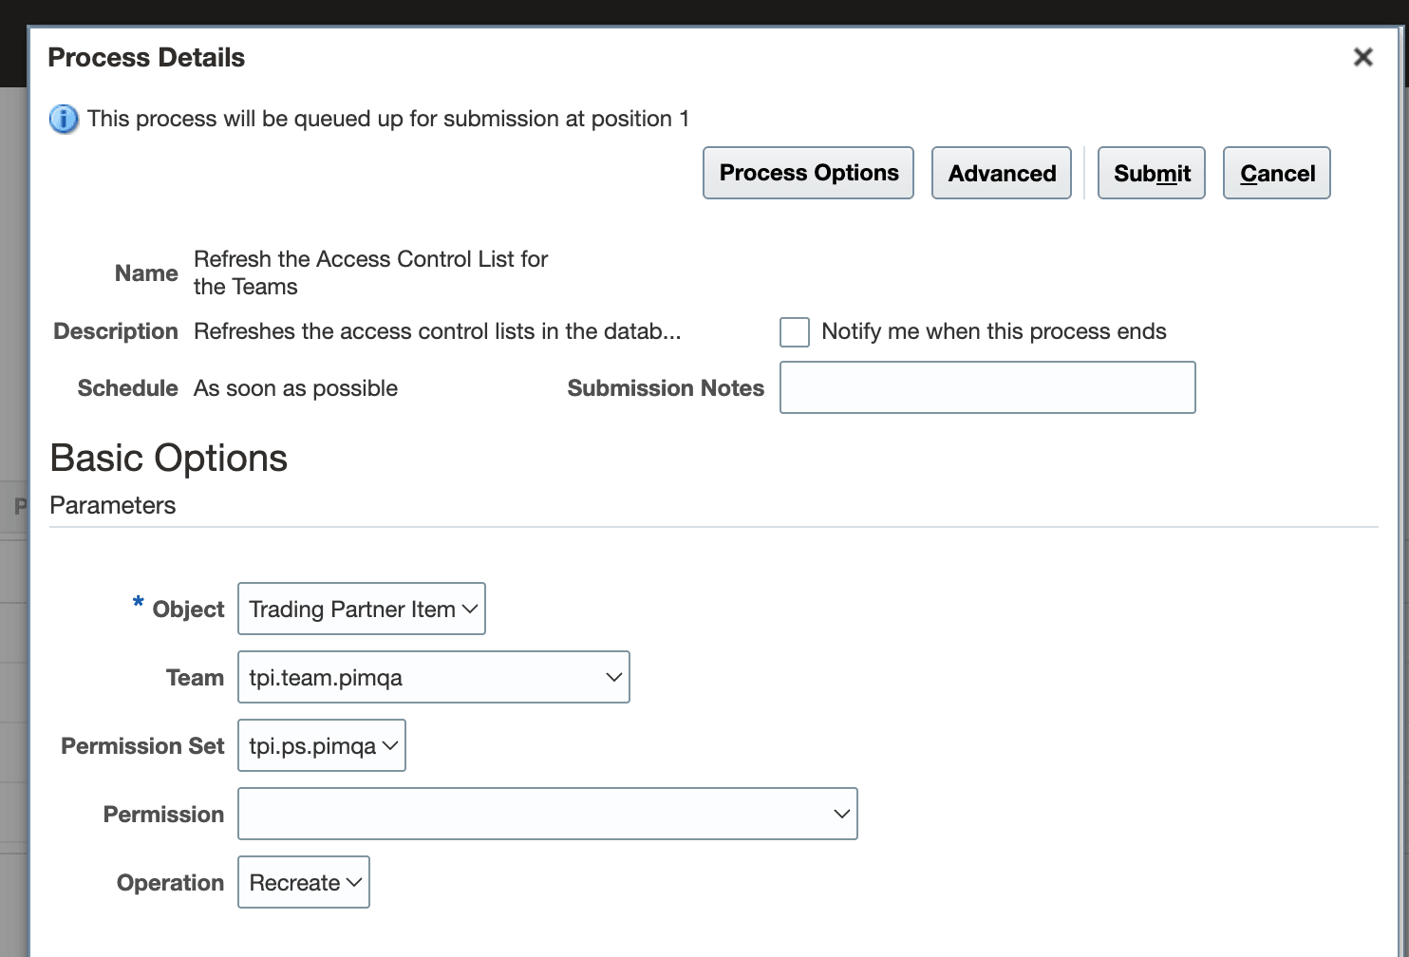Click the 'As soon as possible' schedule value
This screenshot has height=957, width=1409.
point(295,388)
